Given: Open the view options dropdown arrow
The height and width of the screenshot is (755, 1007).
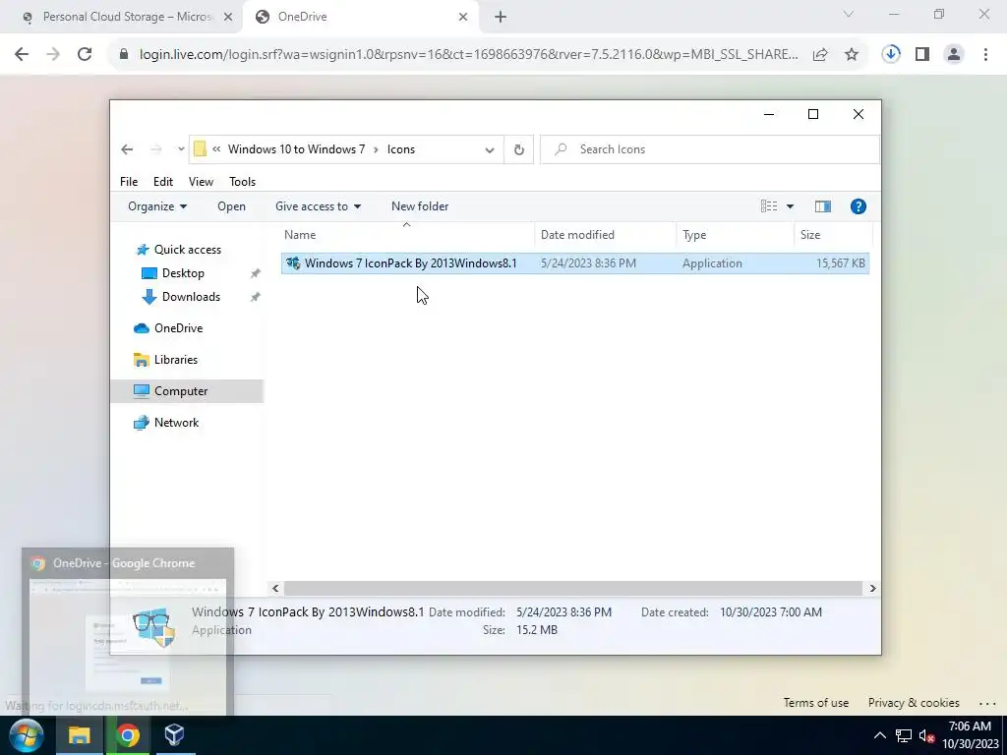Looking at the screenshot, I should pyautogui.click(x=790, y=206).
